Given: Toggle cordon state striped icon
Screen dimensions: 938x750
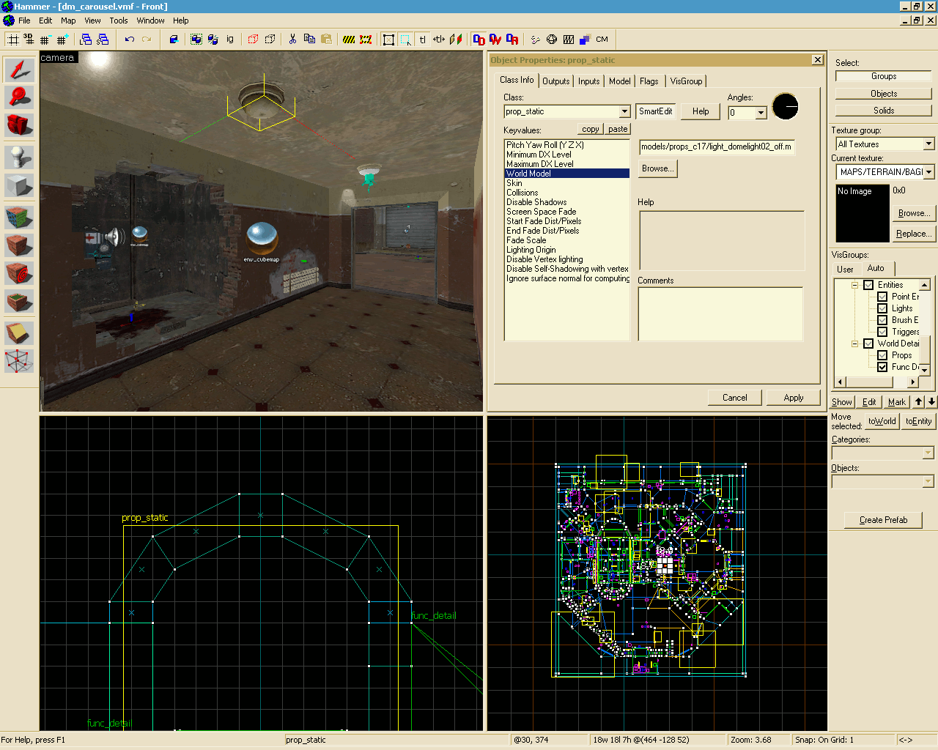Looking at the screenshot, I should tap(349, 40).
